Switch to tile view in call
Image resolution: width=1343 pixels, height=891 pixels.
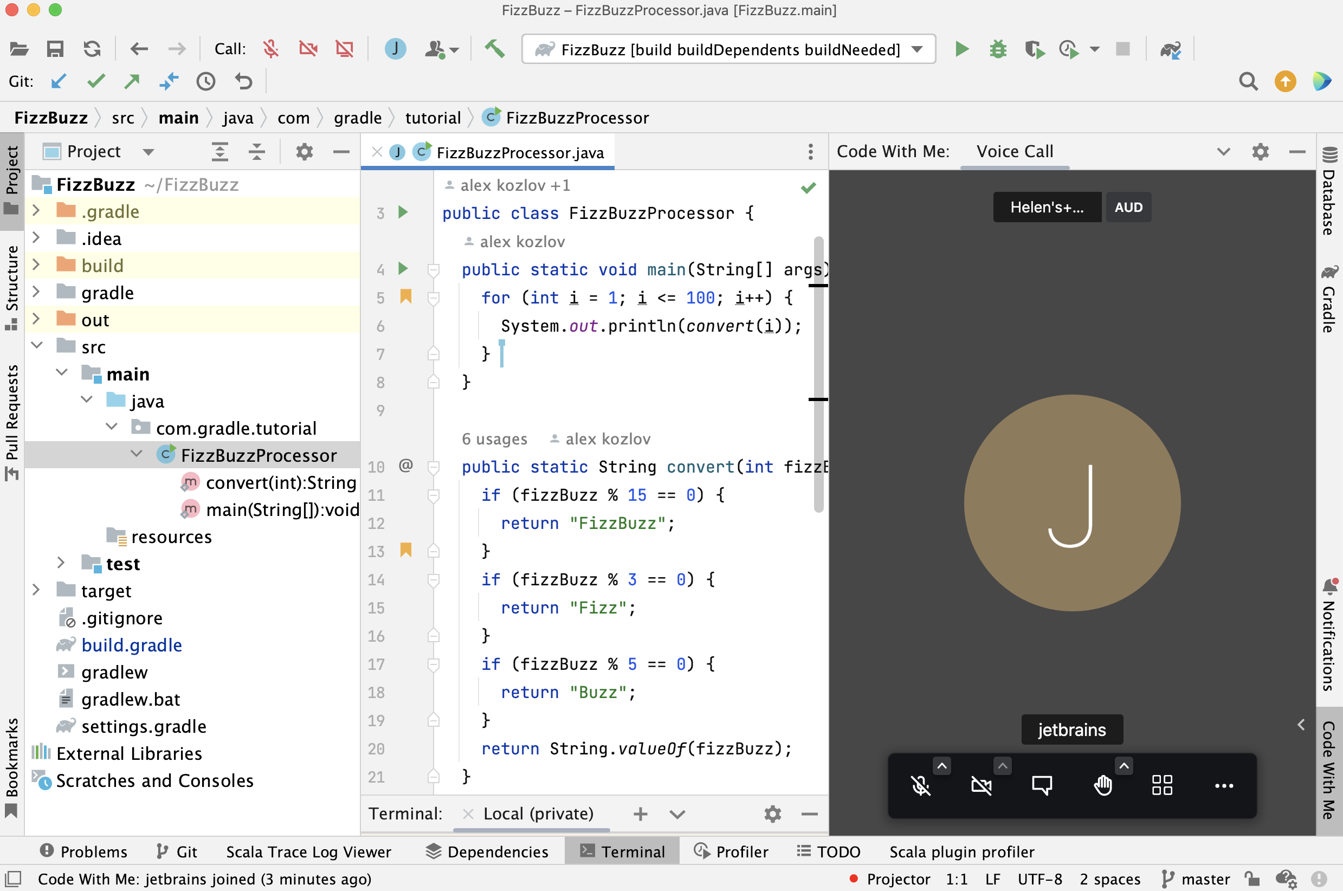click(1163, 785)
